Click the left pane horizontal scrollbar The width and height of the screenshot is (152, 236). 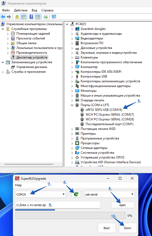pyautogui.click(x=29, y=164)
